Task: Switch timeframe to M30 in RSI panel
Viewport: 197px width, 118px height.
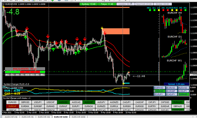Action: click(27, 75)
